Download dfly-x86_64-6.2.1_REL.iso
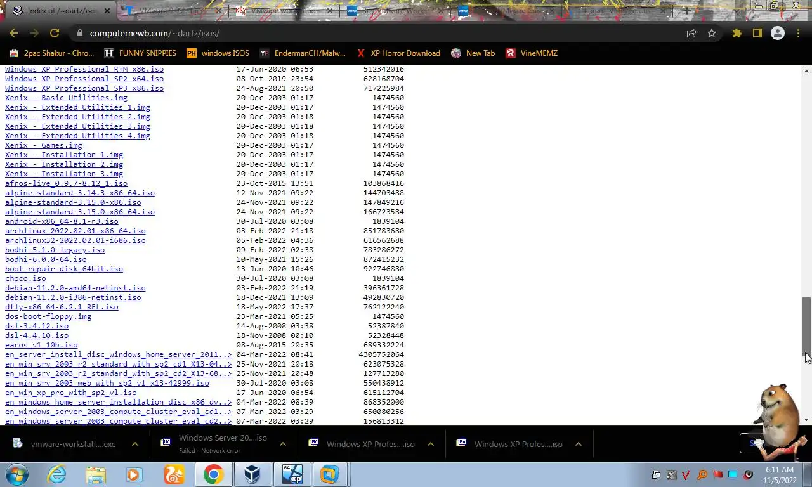 point(62,307)
